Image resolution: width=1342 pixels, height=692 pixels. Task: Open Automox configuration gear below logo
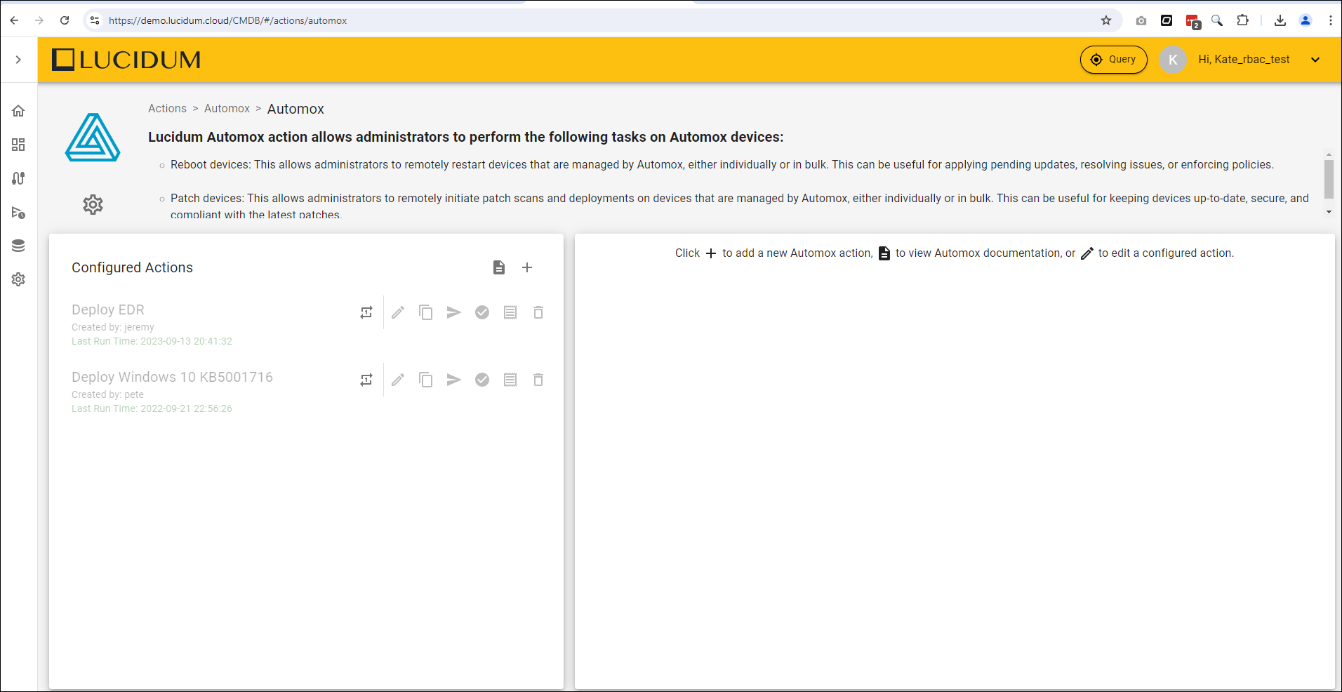pos(93,205)
